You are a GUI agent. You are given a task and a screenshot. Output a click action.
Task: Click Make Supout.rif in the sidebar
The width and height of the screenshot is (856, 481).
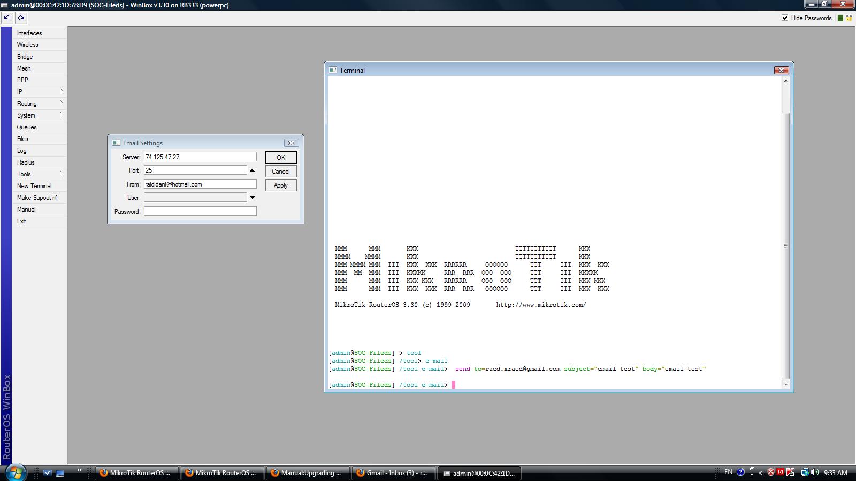point(40,198)
